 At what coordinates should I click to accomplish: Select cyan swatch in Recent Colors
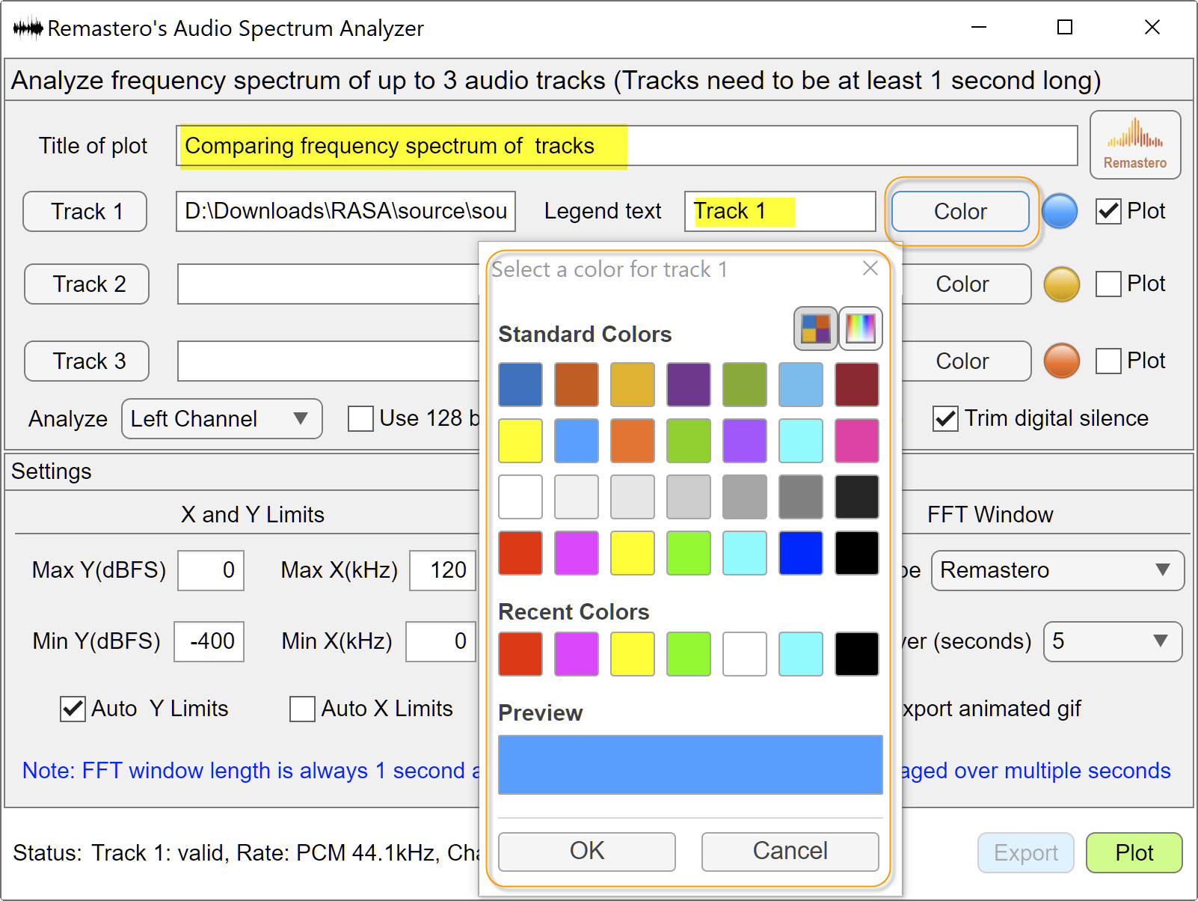pyautogui.click(x=801, y=654)
